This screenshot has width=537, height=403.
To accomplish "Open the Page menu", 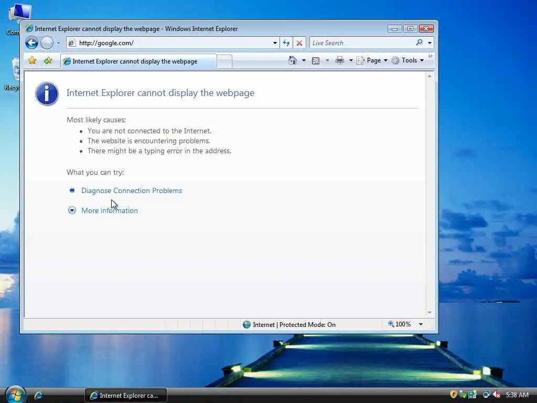I will (x=372, y=61).
